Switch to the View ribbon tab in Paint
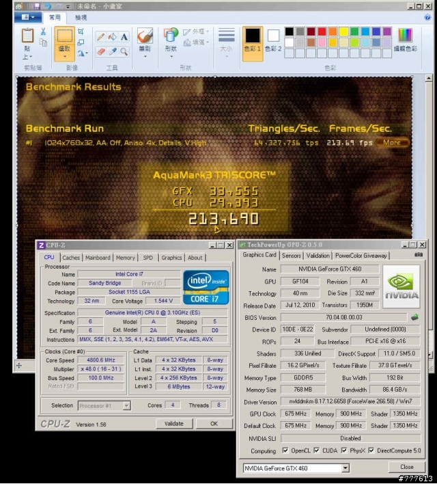 click(x=81, y=18)
